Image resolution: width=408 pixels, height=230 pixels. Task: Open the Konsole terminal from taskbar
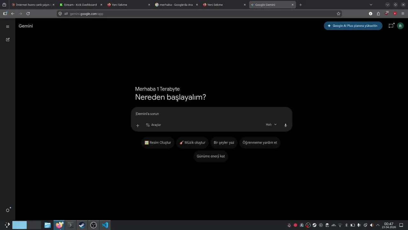pos(70,225)
